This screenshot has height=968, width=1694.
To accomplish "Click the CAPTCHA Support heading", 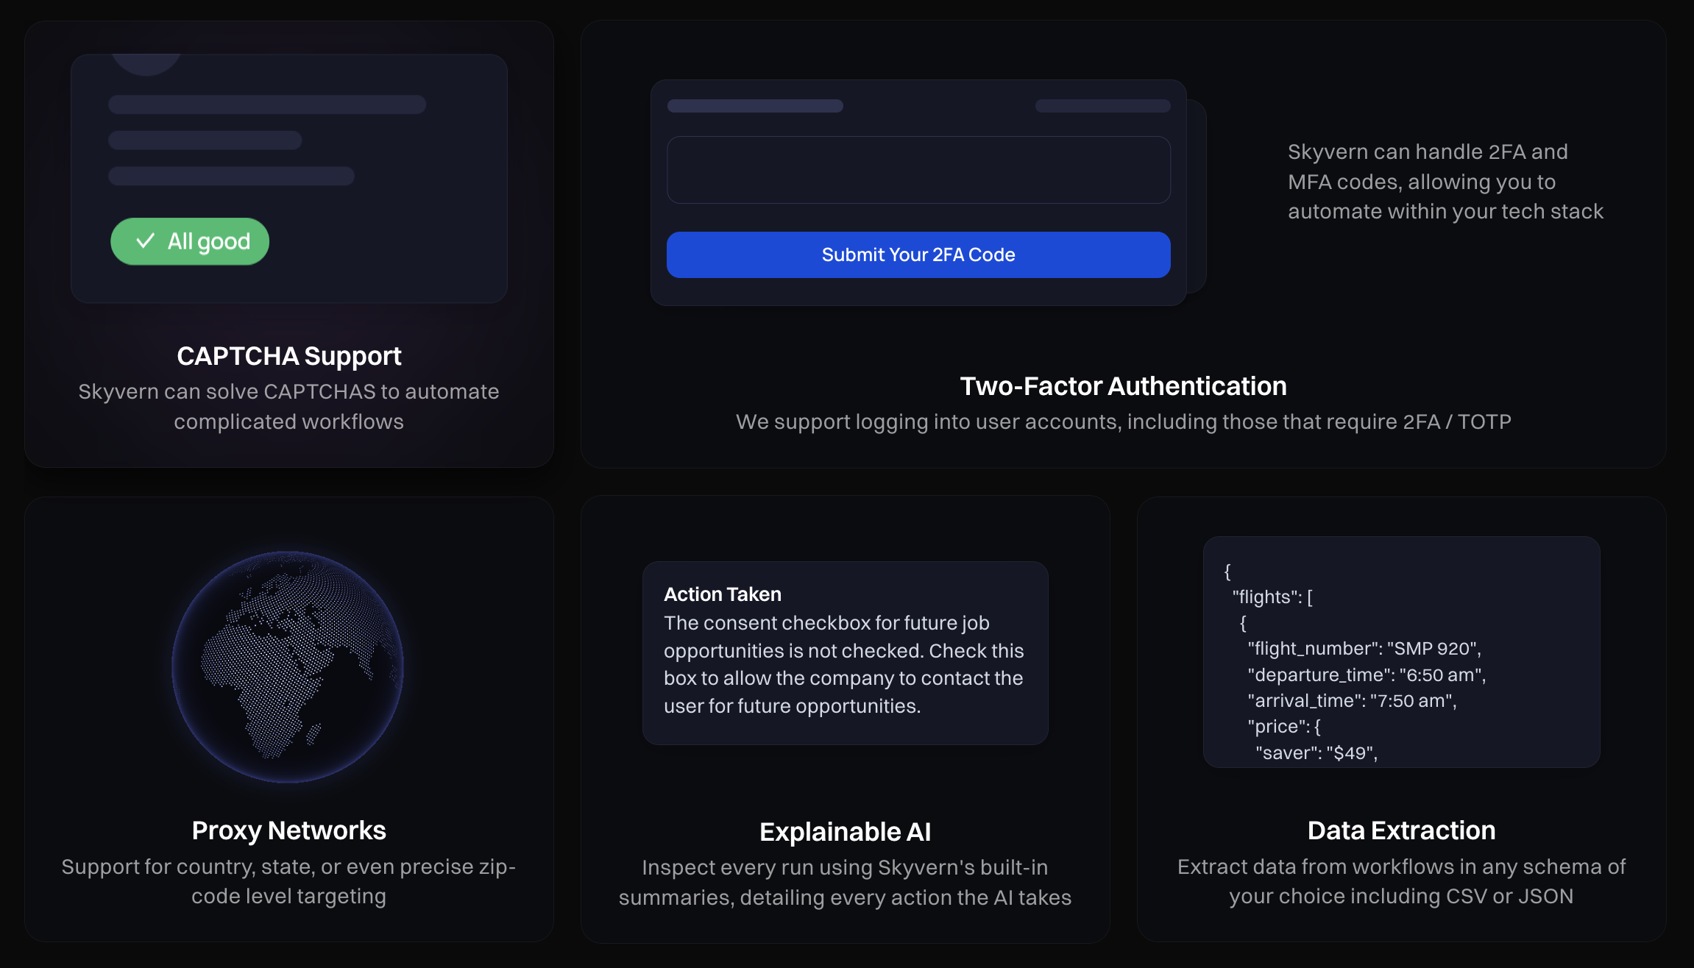I will pos(289,356).
